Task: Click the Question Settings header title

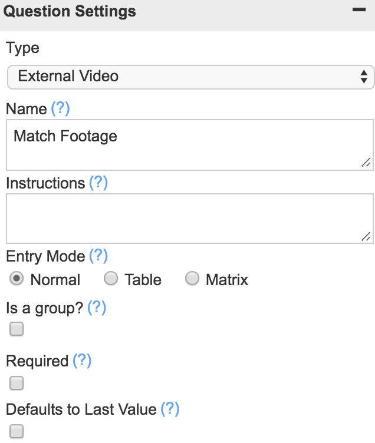Action: (70, 11)
